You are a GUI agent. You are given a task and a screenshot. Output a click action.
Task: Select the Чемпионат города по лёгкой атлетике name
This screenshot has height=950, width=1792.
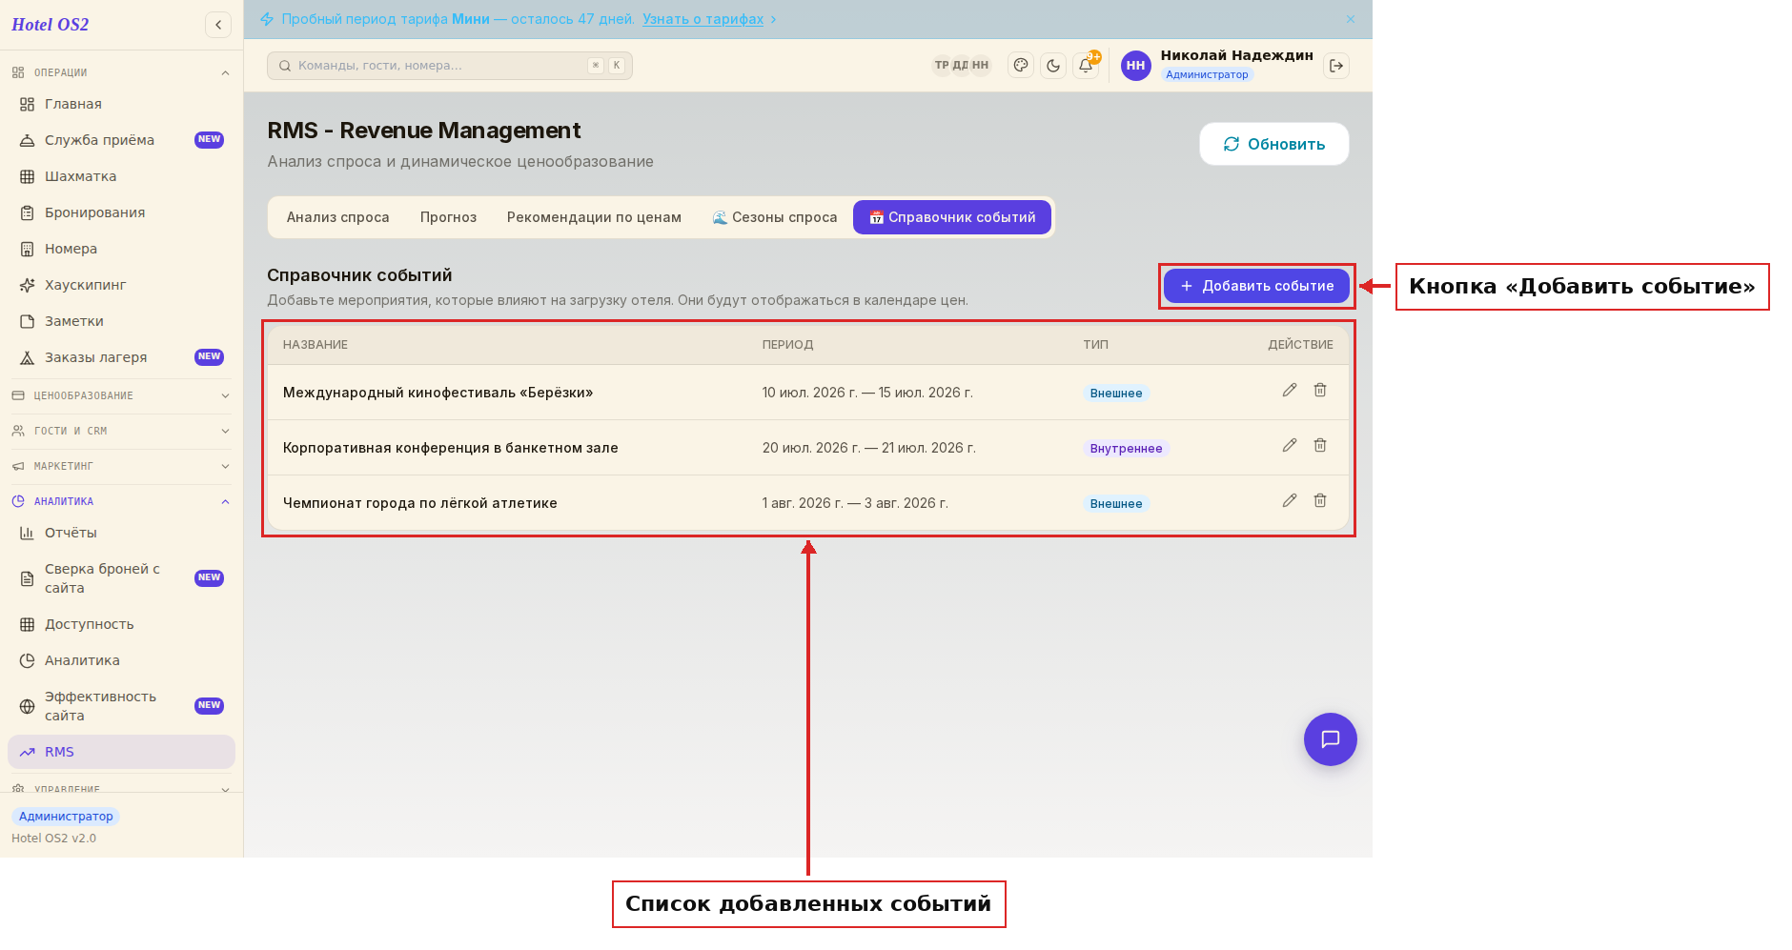420,503
